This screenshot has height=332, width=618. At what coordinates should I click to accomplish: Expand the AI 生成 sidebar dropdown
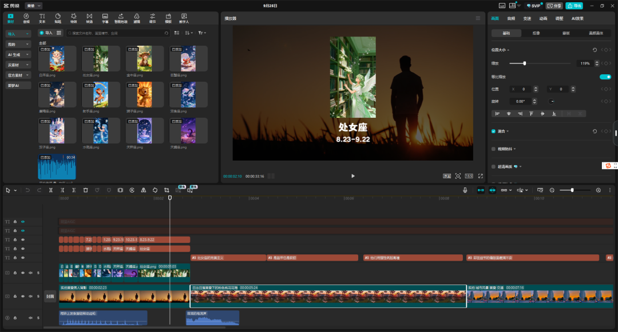pyautogui.click(x=18, y=54)
